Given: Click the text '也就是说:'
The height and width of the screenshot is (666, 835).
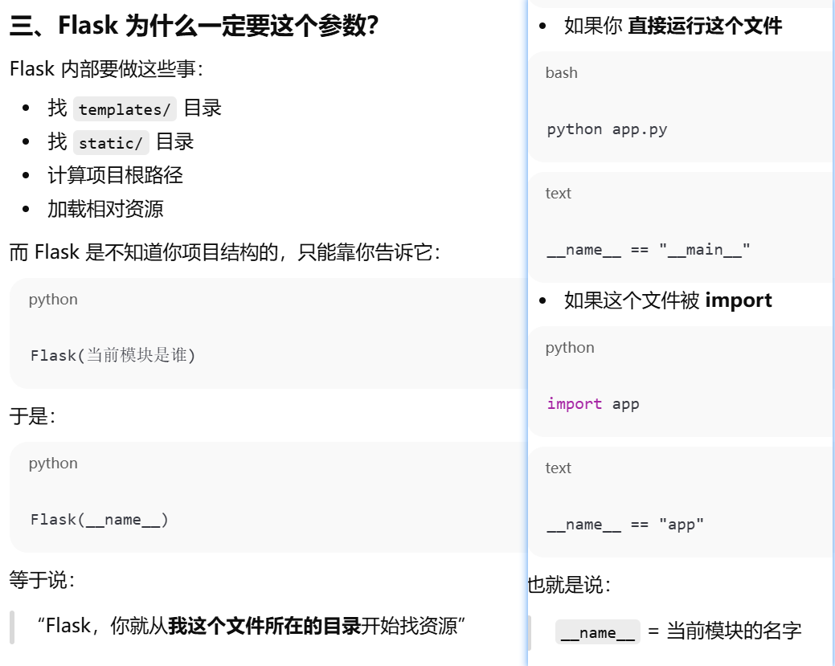Looking at the screenshot, I should coord(569,585).
